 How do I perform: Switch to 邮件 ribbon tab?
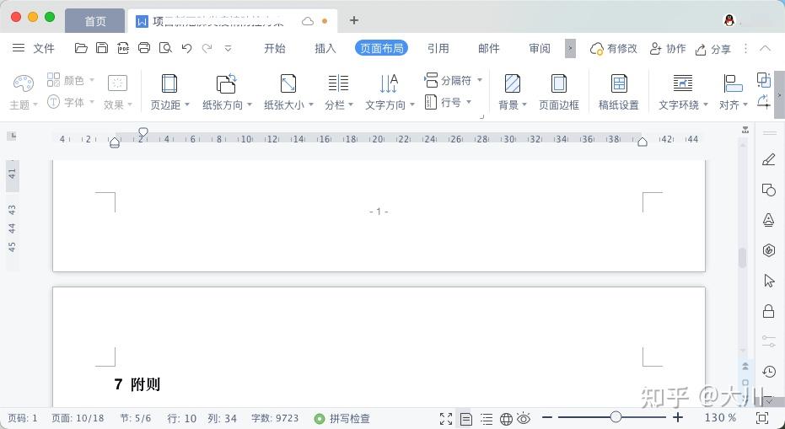pyautogui.click(x=489, y=48)
